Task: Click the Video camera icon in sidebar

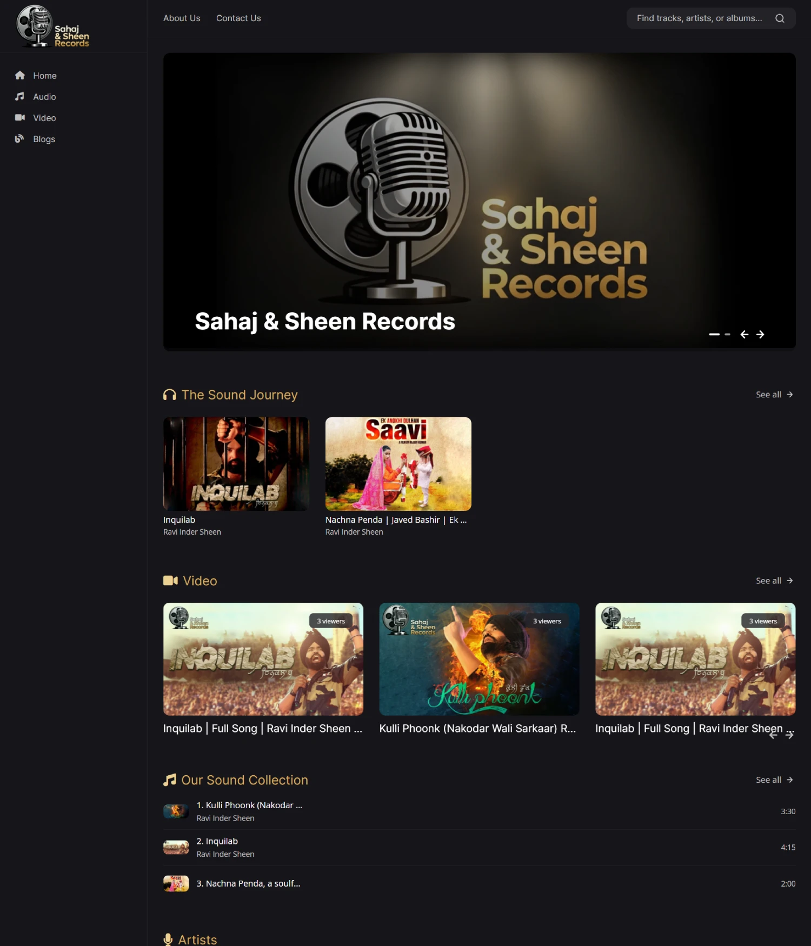Action: 20,117
